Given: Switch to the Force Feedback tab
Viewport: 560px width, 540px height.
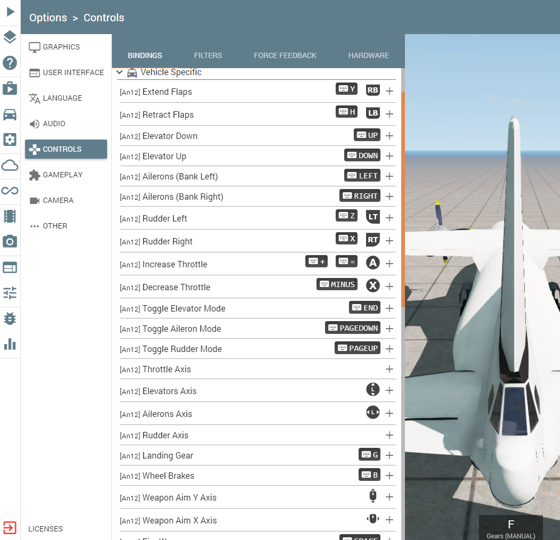Looking at the screenshot, I should (285, 55).
